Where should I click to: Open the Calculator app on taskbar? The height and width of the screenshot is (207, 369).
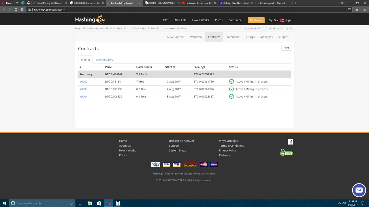coord(118,203)
